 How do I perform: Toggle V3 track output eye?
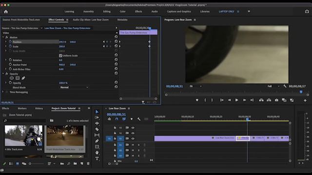pyautogui.click(x=133, y=128)
